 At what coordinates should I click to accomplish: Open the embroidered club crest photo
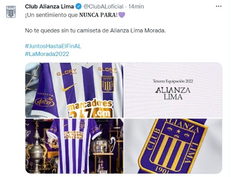coord(173,146)
